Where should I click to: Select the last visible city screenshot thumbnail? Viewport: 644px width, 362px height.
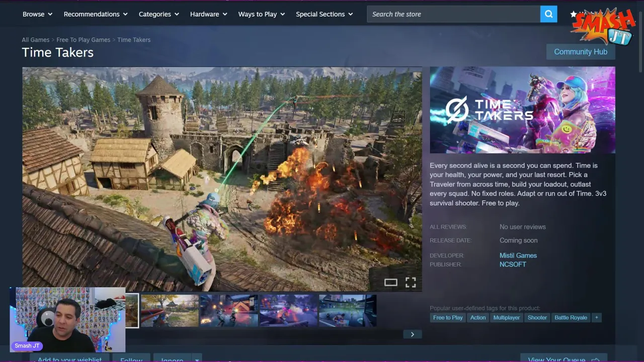(348, 311)
